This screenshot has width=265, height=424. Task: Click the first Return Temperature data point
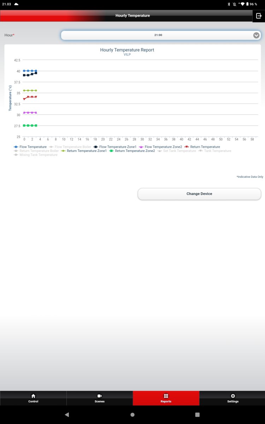click(x=24, y=99)
